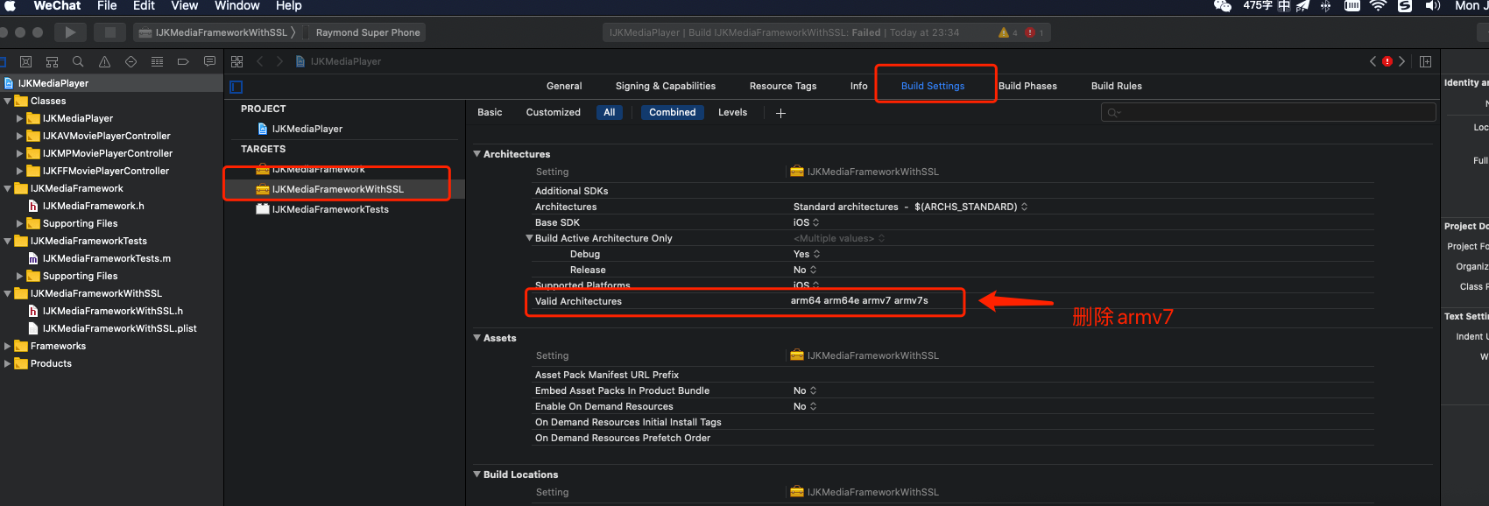
Task: Collapse the Architectures section
Action: point(477,154)
